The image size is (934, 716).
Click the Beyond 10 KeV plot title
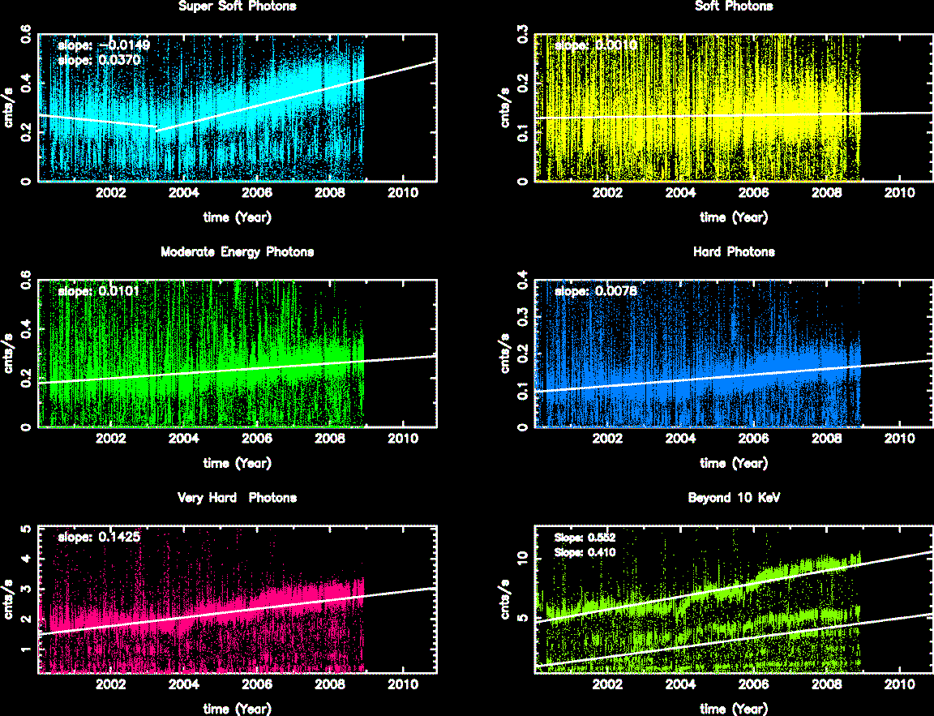(x=734, y=497)
